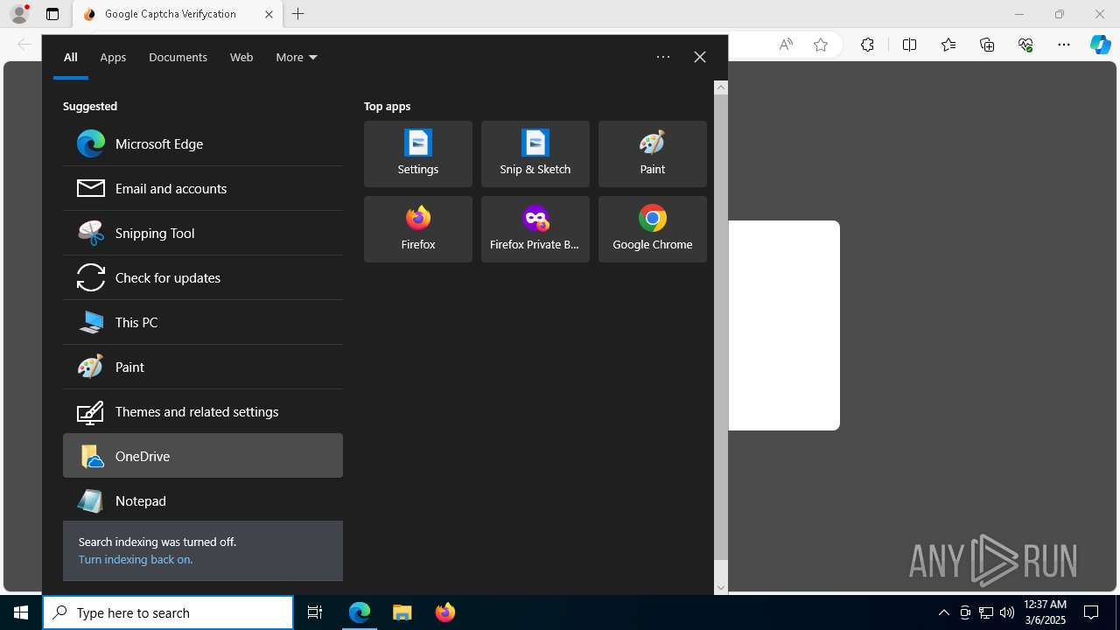Screen dimensions: 1120x630
Task: Open Snip & Sketch tile
Action: click(x=535, y=154)
